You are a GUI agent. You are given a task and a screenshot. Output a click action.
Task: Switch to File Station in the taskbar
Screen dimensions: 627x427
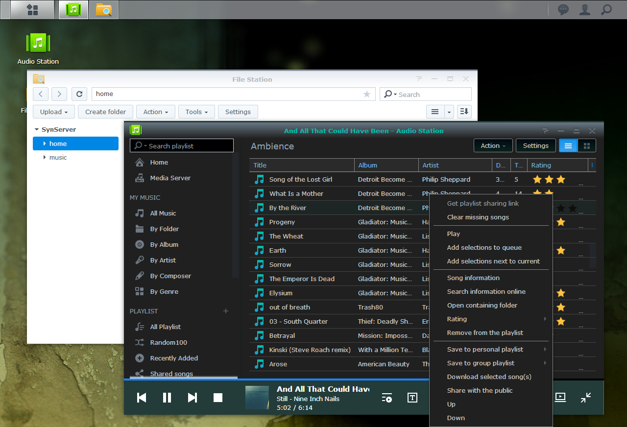tap(104, 10)
